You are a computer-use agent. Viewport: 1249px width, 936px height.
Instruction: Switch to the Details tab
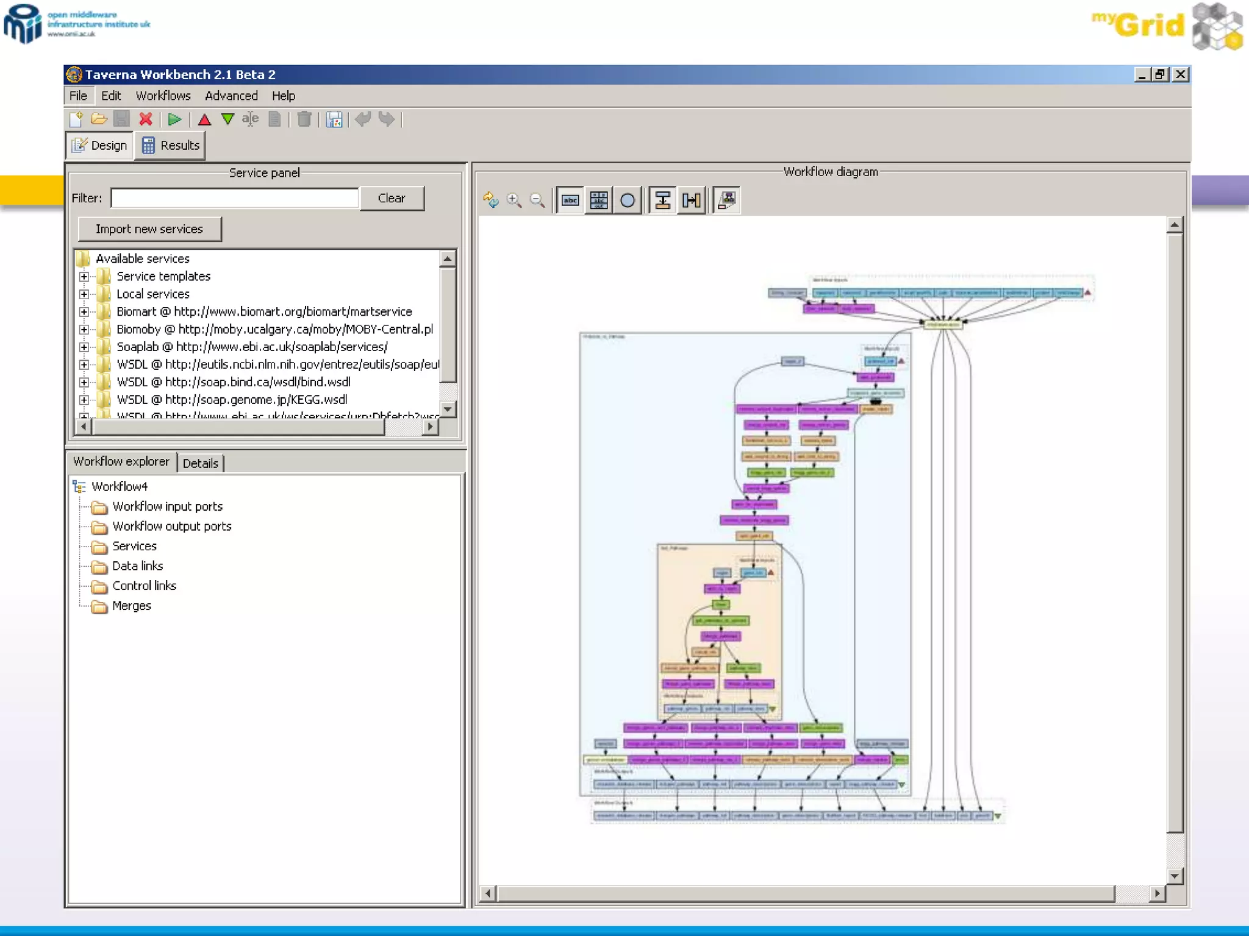point(200,463)
